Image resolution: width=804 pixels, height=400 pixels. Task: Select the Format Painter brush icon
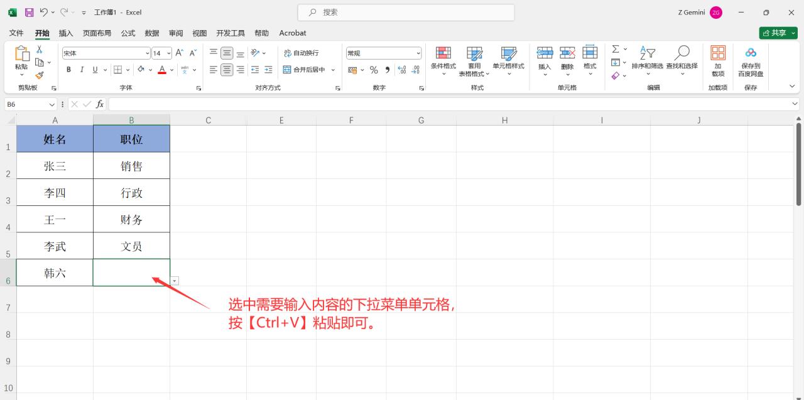[39, 75]
